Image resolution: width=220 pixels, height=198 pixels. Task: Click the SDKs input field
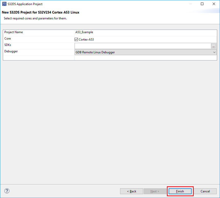coord(143,46)
